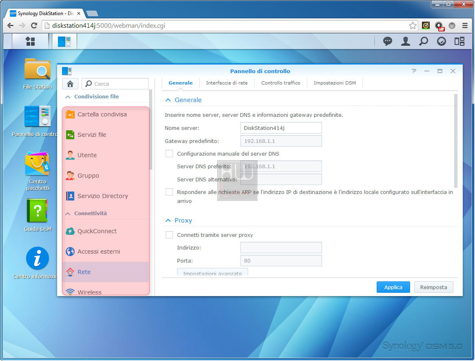This screenshot has width=475, height=361.
Task: Open the DSM main menu grid icon
Action: (30, 41)
